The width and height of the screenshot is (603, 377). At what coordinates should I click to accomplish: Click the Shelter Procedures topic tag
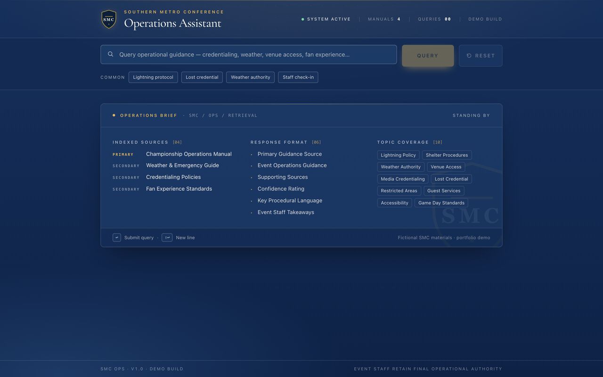[447, 155]
